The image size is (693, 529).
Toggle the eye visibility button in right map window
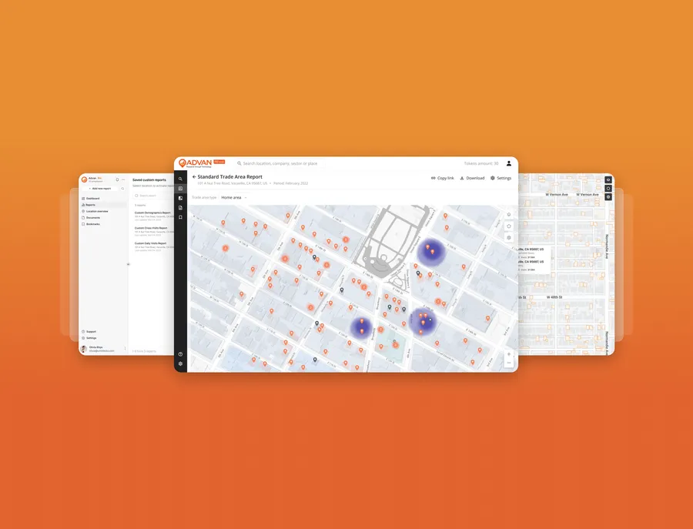coord(608,180)
